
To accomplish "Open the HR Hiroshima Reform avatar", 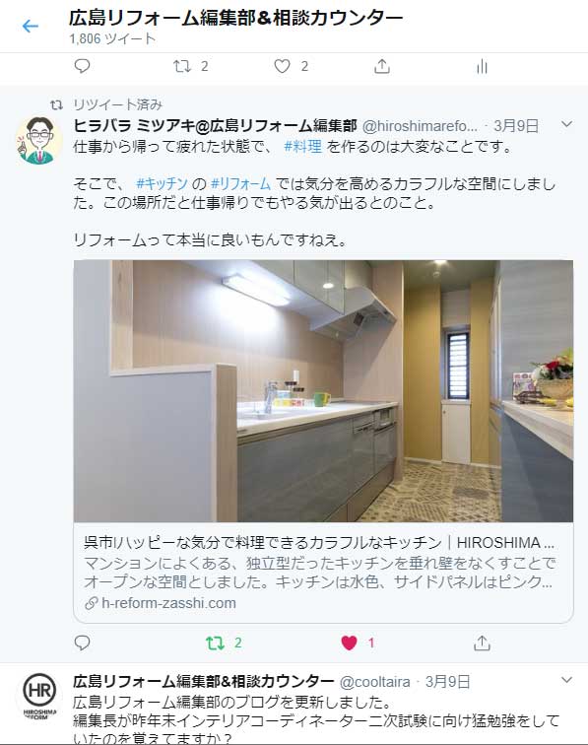I will pos(39,695).
